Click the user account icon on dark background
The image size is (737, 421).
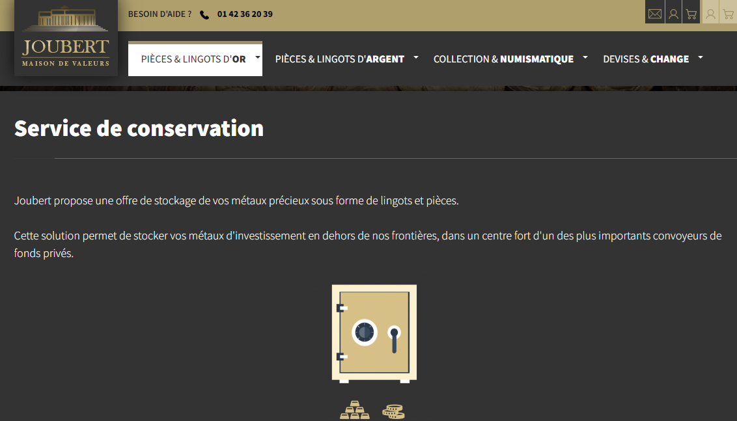point(673,14)
